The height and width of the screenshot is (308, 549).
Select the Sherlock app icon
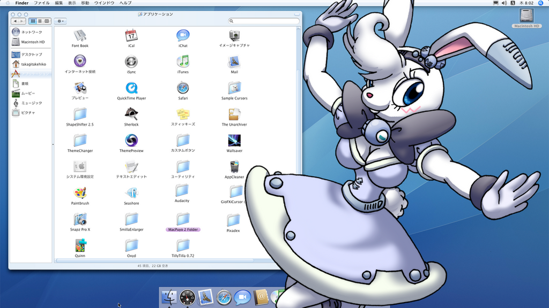point(131,114)
